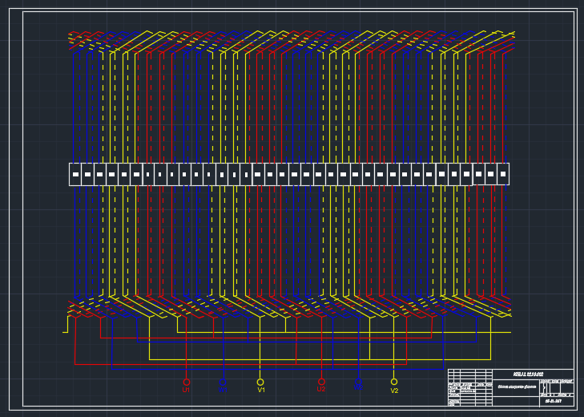Click the yellow V2 terminal circle

tap(394, 382)
